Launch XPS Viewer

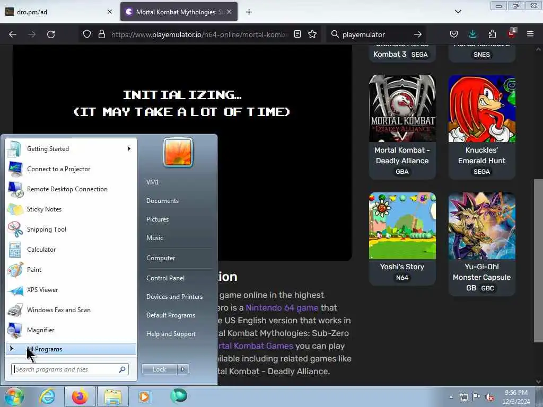click(x=71, y=290)
